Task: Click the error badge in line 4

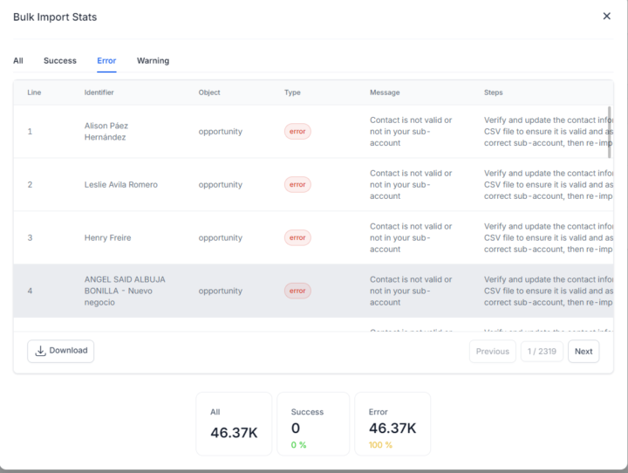Action: [x=297, y=291]
